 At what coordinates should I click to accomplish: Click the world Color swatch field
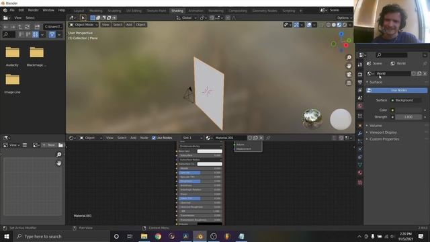[408, 110]
